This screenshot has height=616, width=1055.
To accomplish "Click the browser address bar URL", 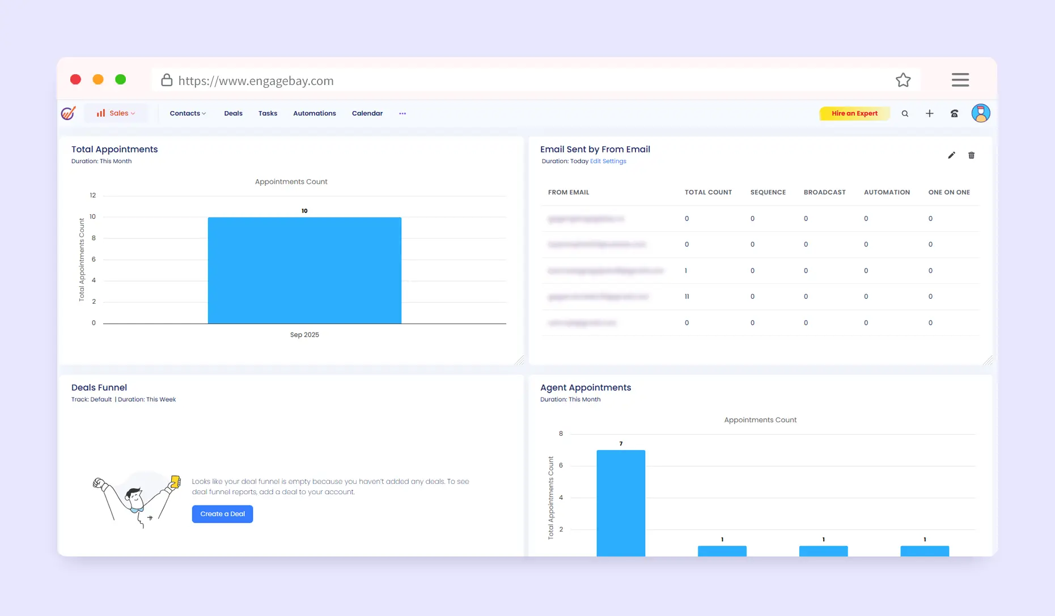I will [x=256, y=81].
